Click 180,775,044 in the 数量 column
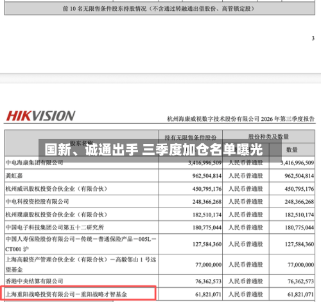The height and width of the screenshot is (302, 321). coord(299,227)
